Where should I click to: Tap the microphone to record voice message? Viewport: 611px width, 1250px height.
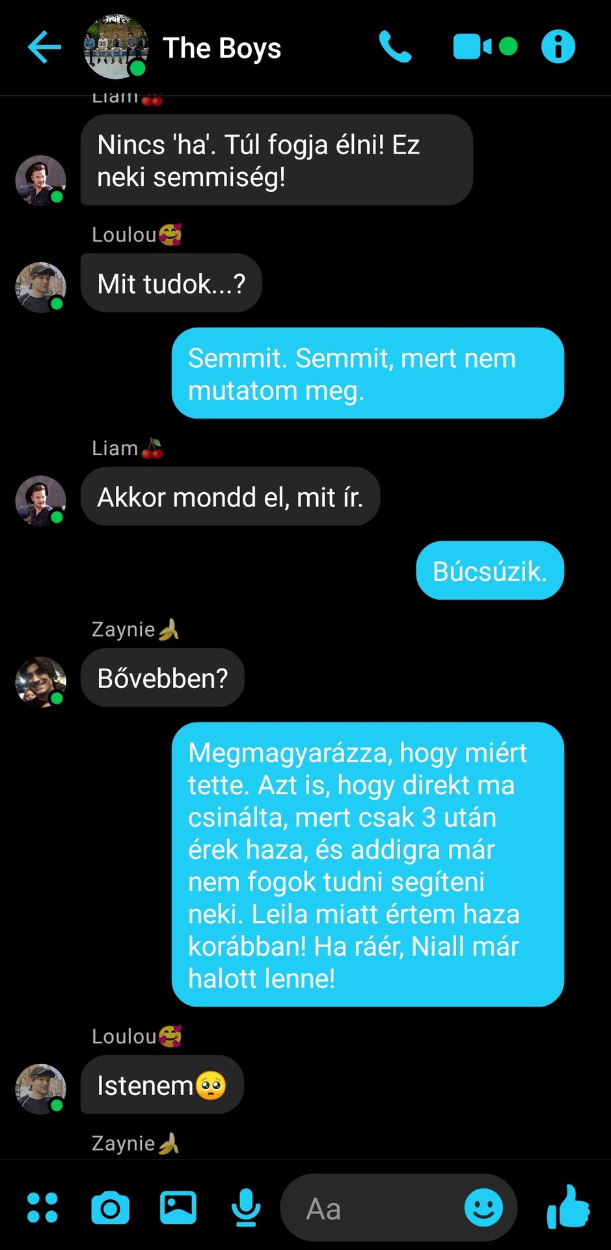pos(246,1208)
